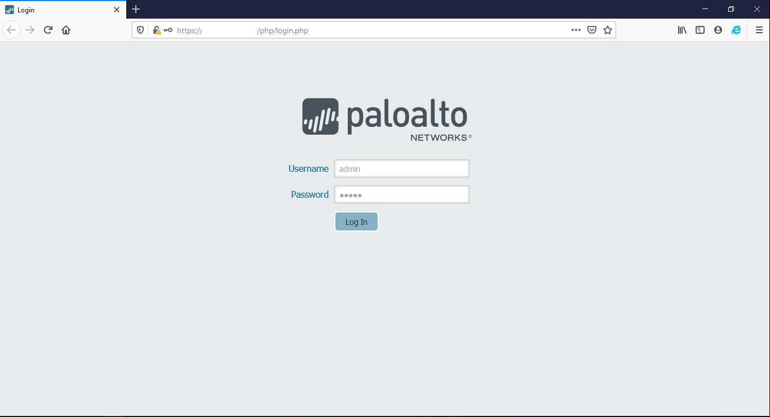
Task: Bookmark this page with the star
Action: point(608,30)
